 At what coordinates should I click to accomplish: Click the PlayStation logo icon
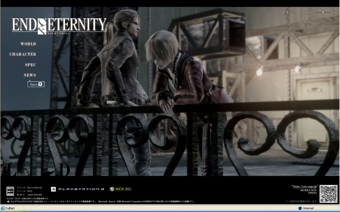pyautogui.click(x=53, y=189)
